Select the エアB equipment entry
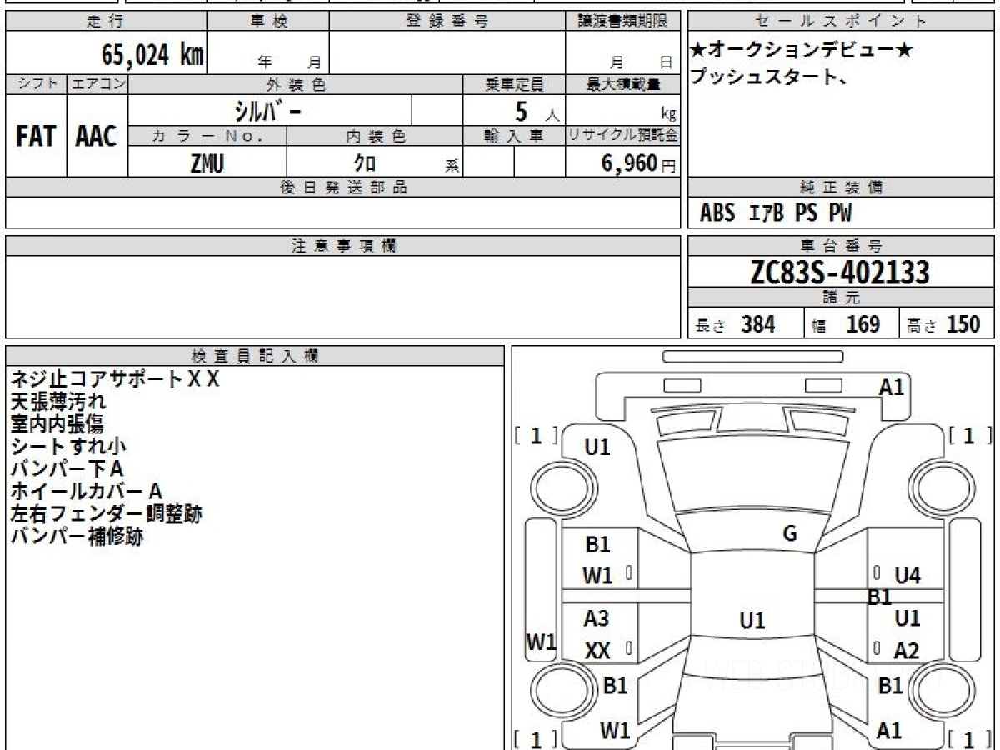1000x750 pixels. (767, 213)
